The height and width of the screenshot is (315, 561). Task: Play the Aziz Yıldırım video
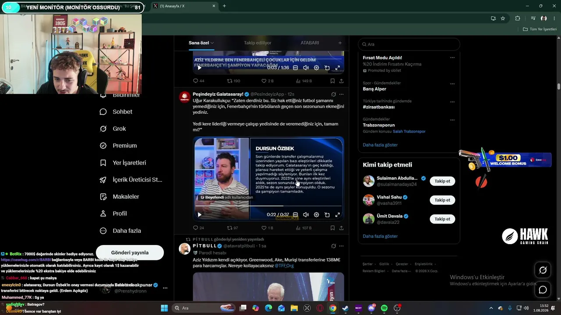(x=199, y=68)
